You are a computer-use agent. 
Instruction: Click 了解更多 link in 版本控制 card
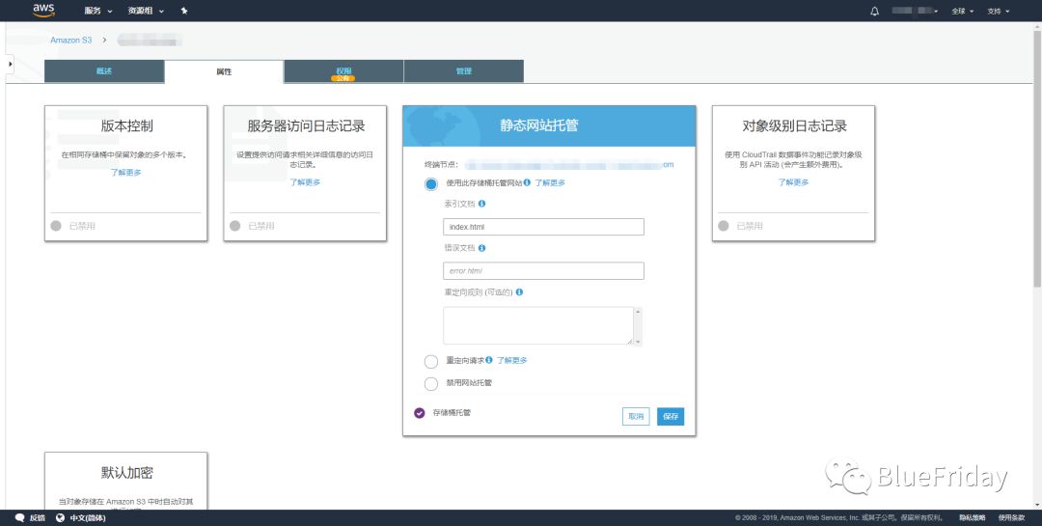[125, 172]
